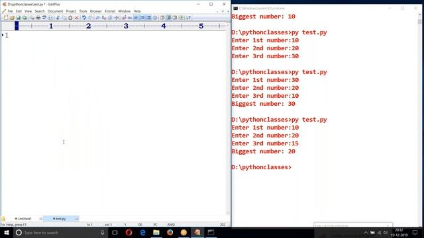This screenshot has height=238, width=424.
Task: Open Firefox from the taskbar
Action: coord(170,232)
